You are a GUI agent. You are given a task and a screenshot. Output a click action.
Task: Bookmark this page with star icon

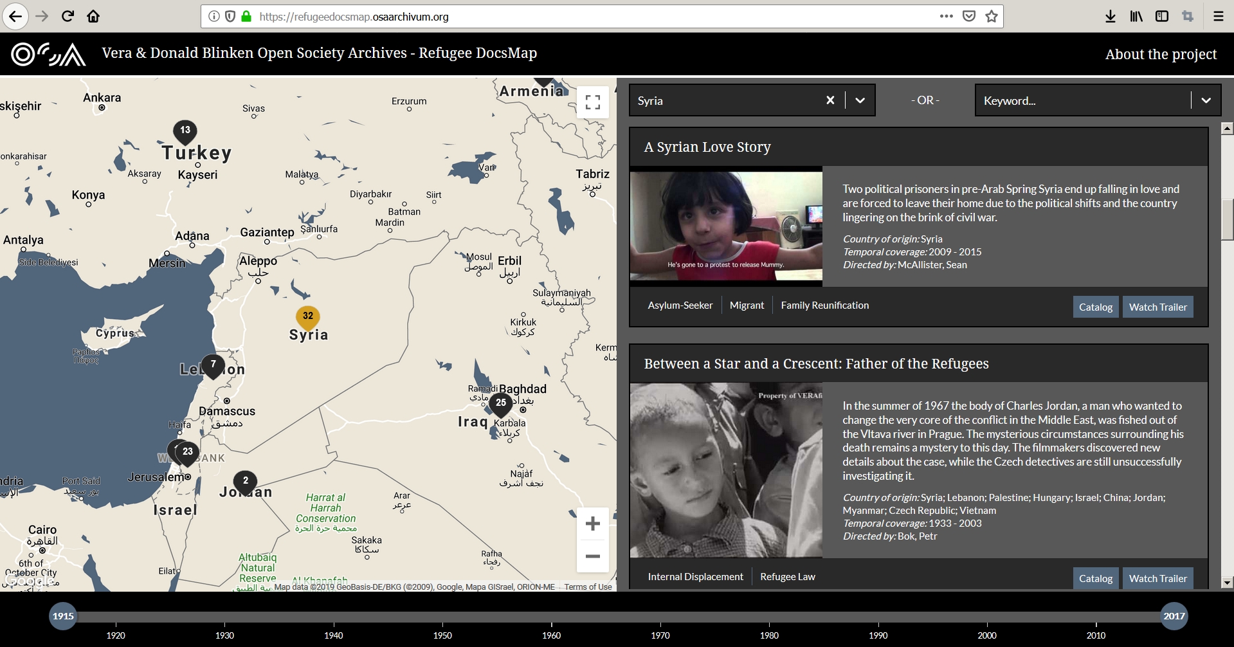pos(992,17)
